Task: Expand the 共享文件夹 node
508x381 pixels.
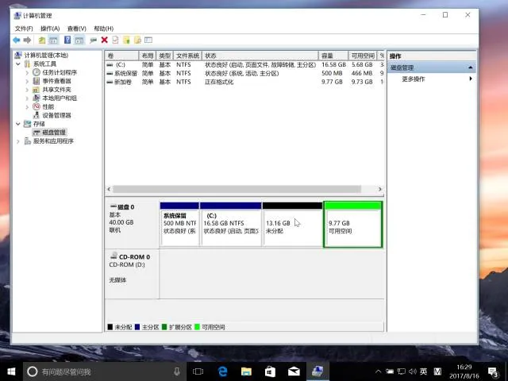Action: click(27, 90)
